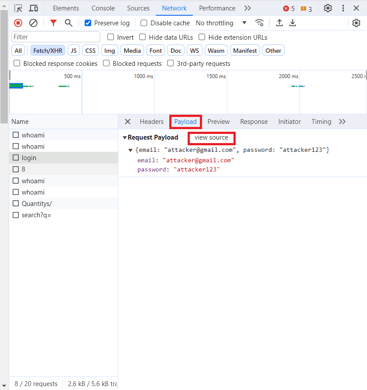
Task: Collapse the email/password JSON object
Action: (x=130, y=150)
